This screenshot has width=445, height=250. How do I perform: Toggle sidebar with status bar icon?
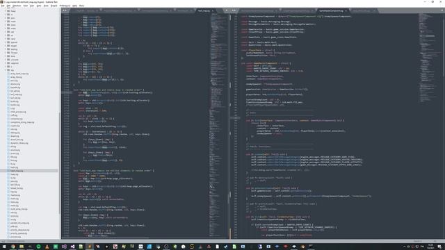click(3, 241)
